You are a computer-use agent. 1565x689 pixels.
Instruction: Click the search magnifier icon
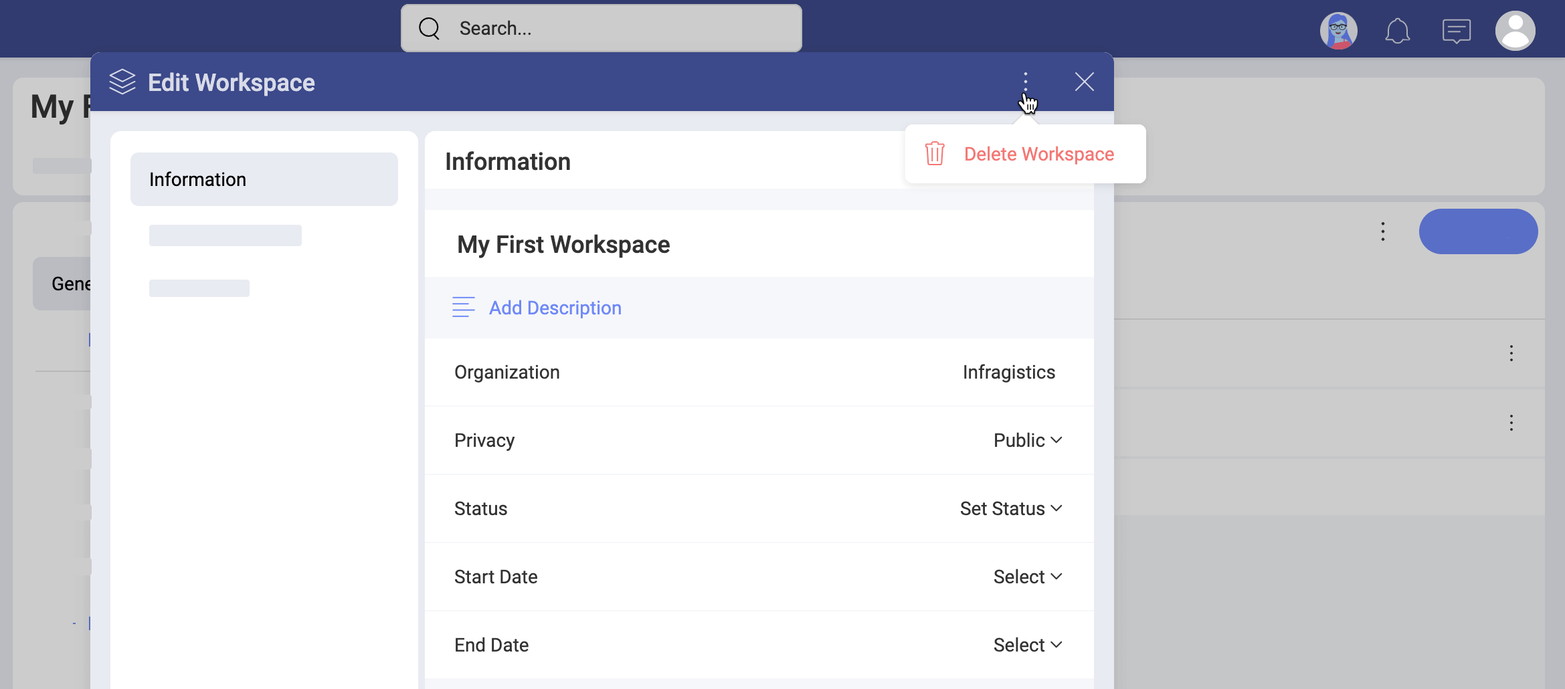pyautogui.click(x=429, y=28)
